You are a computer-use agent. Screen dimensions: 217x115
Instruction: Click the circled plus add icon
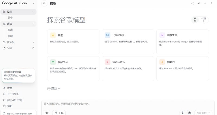(x=189, y=113)
